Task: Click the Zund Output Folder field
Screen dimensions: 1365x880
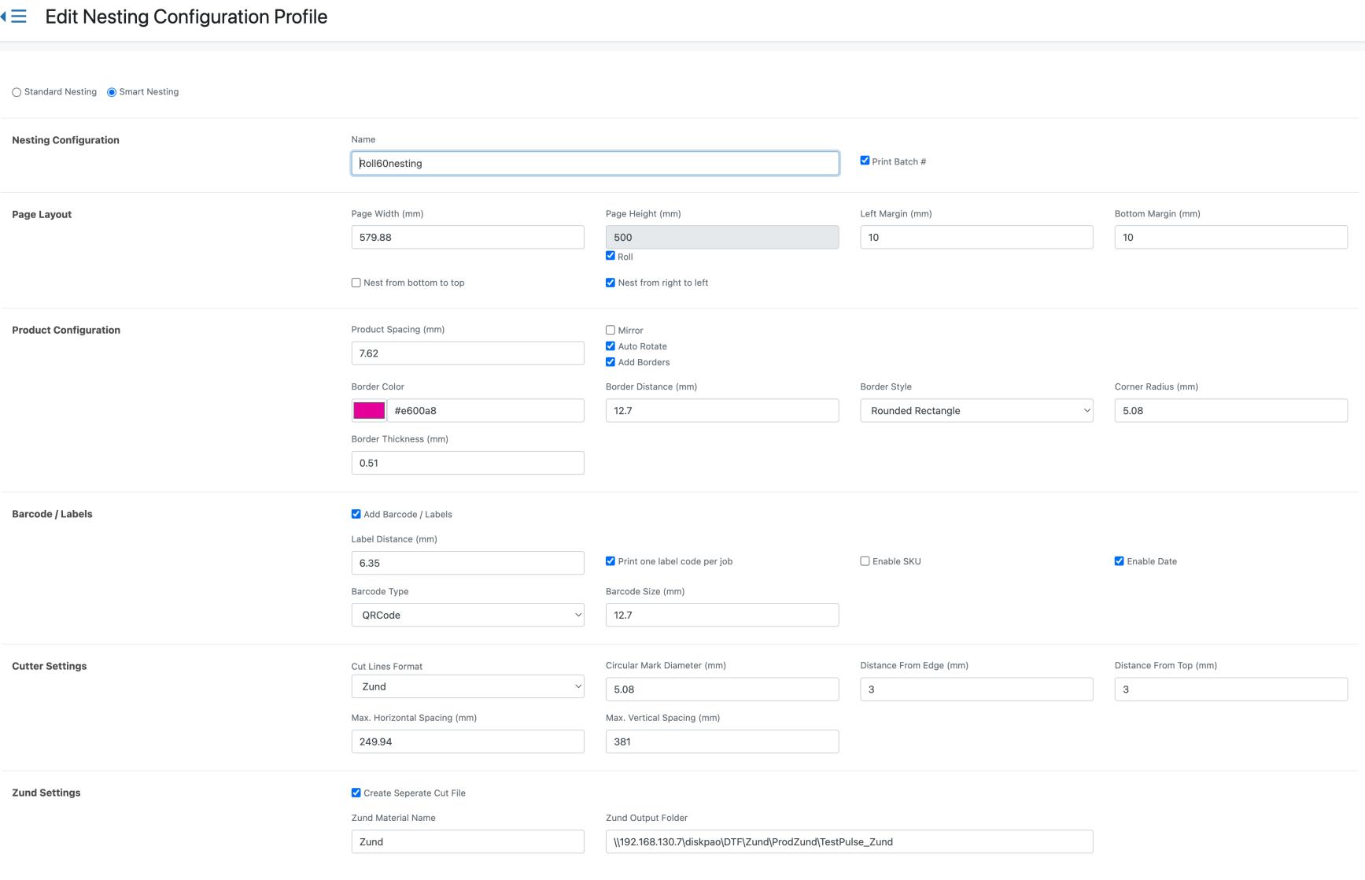Action: tap(849, 841)
